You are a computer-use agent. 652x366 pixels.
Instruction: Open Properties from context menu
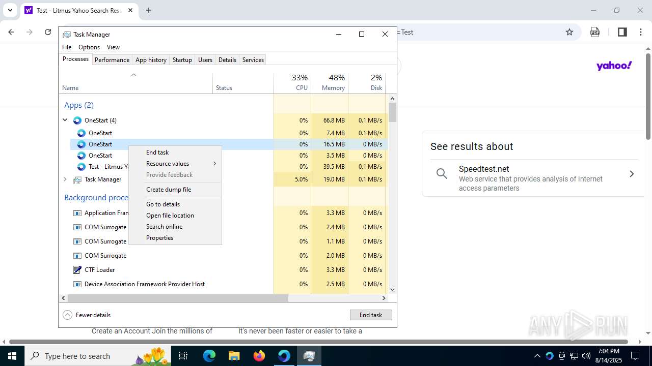tap(175, 238)
